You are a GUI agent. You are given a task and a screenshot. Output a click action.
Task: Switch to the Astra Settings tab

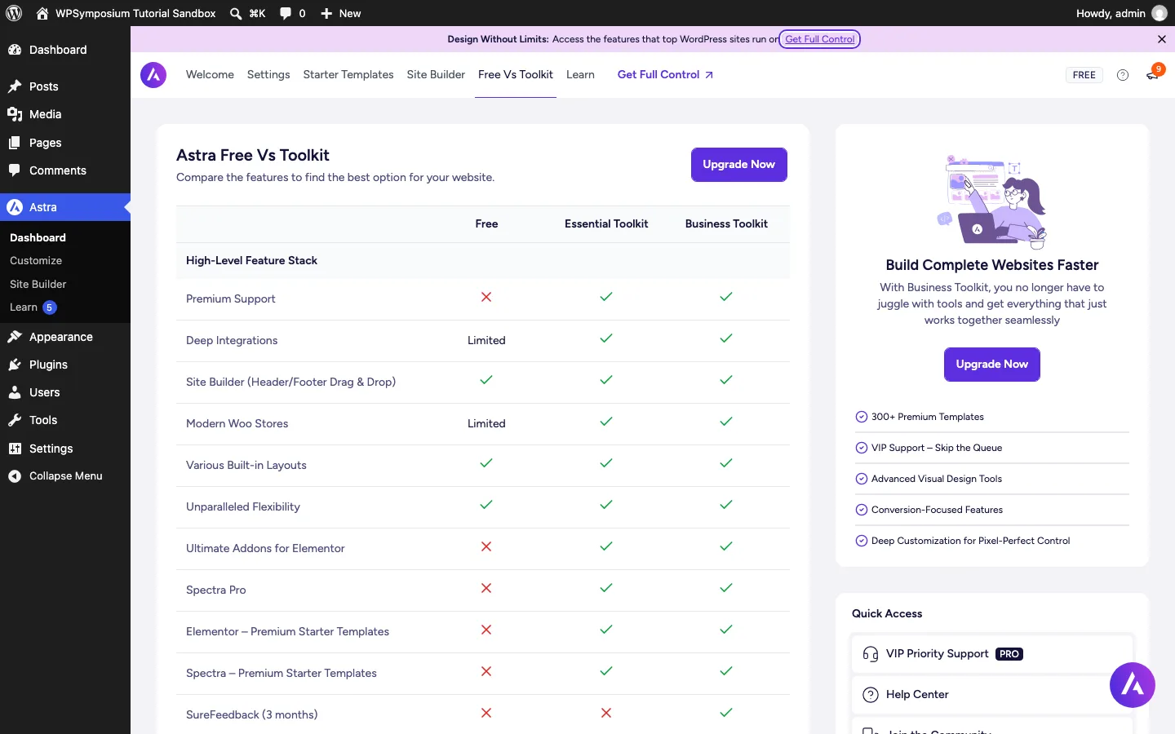tap(268, 75)
